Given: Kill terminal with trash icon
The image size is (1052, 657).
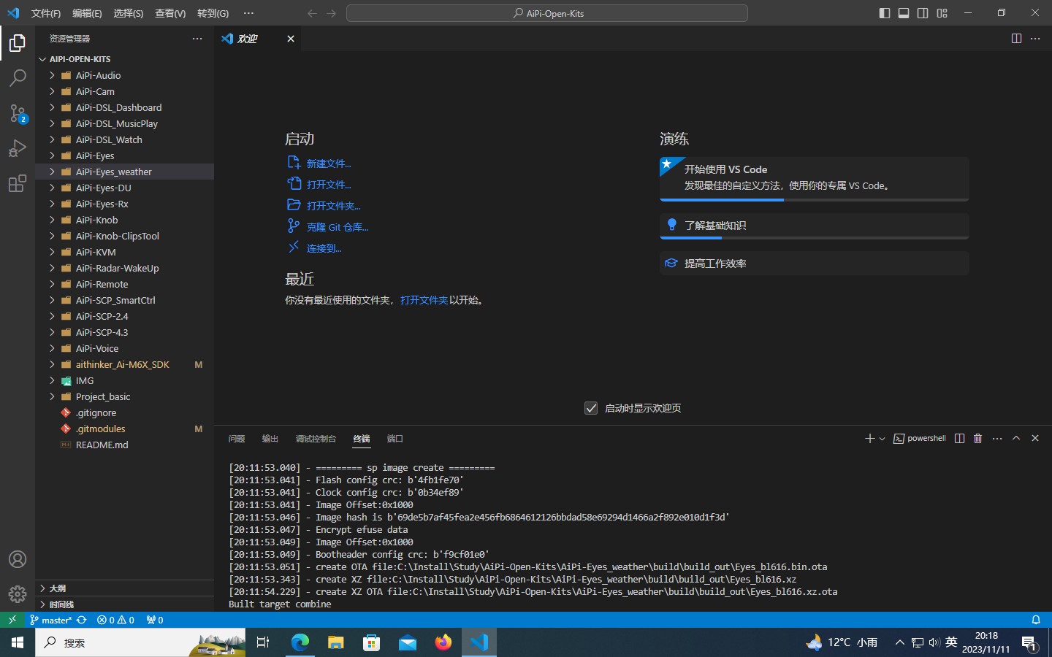Looking at the screenshot, I should point(978,438).
